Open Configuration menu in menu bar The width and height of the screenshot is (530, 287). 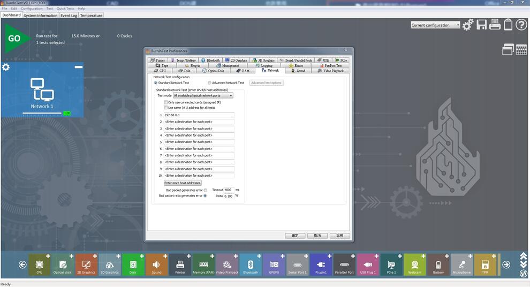tap(32, 9)
